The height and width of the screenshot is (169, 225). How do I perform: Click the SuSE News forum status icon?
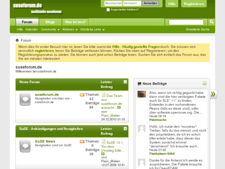tap(25, 146)
